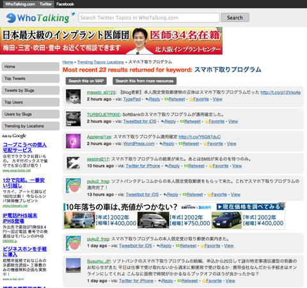
Task: View puku2_frog's 13 hours ago tweet
Action: click(x=235, y=195)
